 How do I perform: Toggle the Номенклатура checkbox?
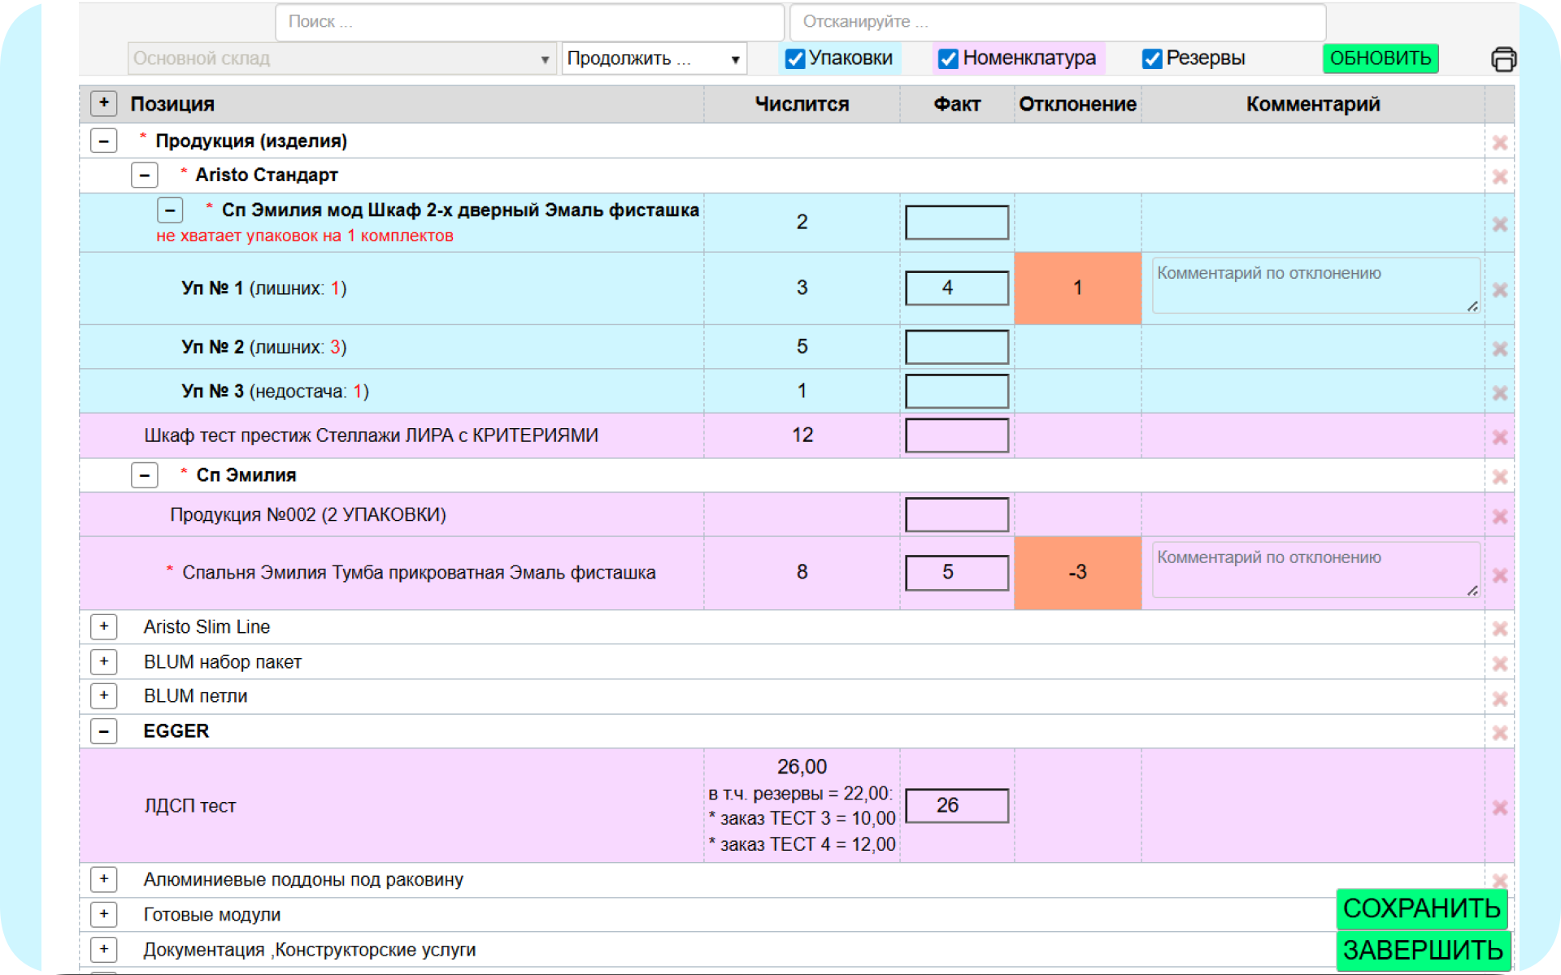point(948,58)
